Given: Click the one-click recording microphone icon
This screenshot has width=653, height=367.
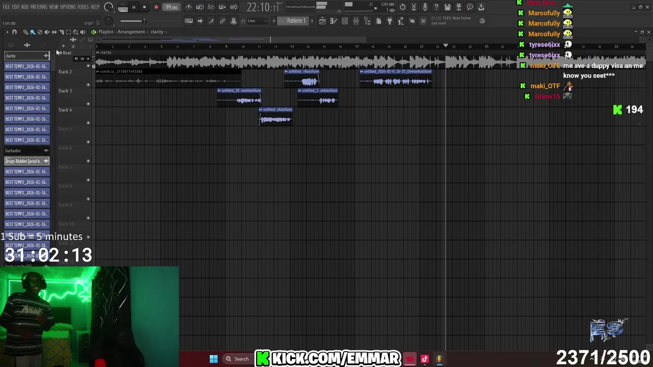Looking at the screenshot, I should pyautogui.click(x=425, y=7).
